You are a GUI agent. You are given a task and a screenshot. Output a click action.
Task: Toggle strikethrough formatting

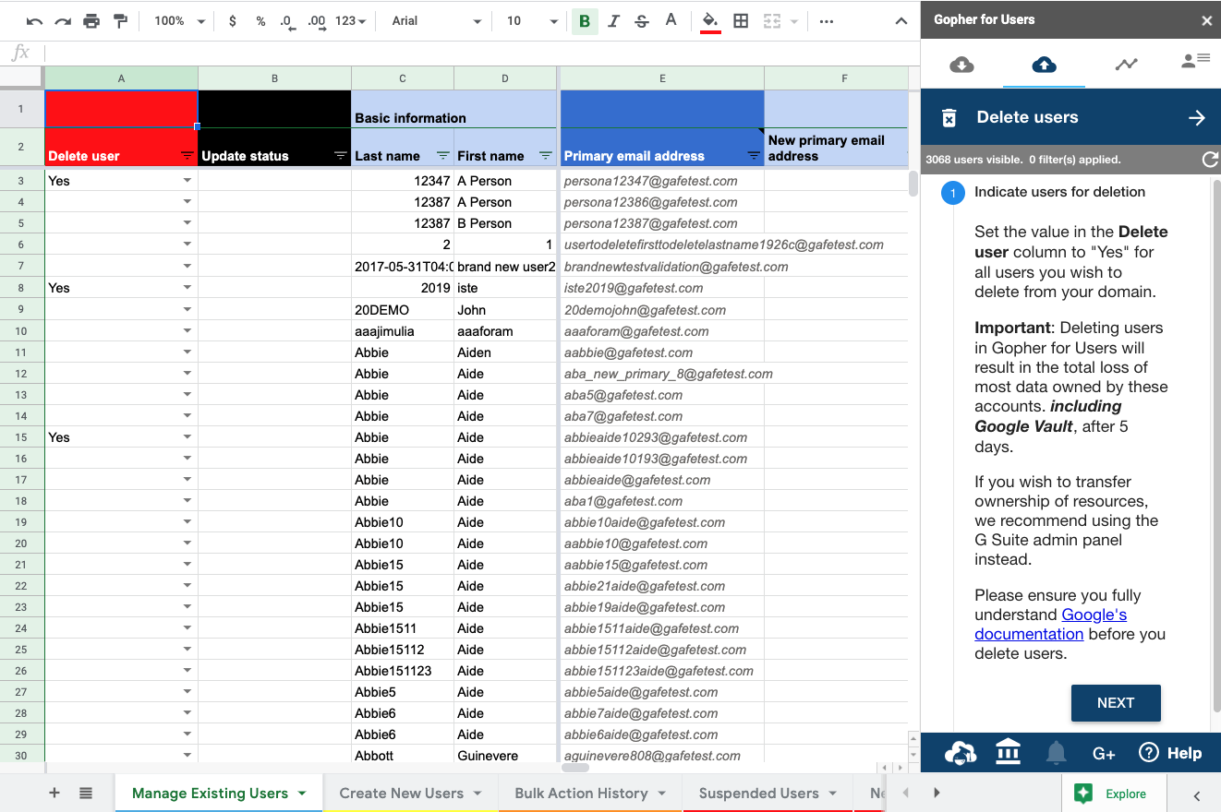(x=642, y=21)
